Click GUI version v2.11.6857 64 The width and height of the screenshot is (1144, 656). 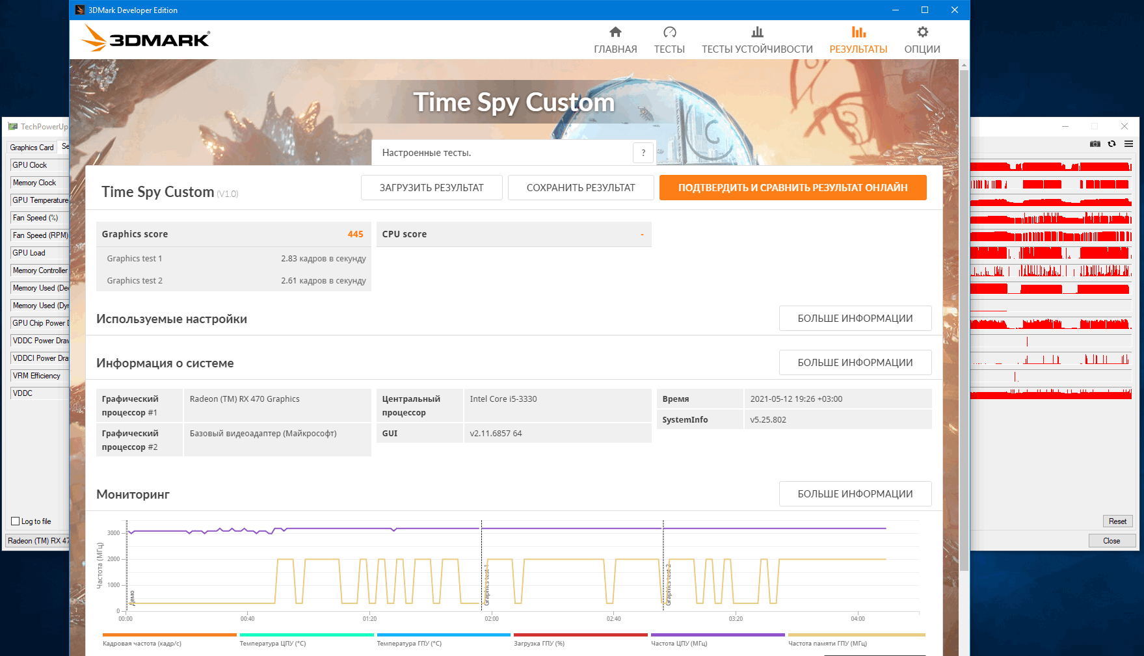click(x=496, y=434)
